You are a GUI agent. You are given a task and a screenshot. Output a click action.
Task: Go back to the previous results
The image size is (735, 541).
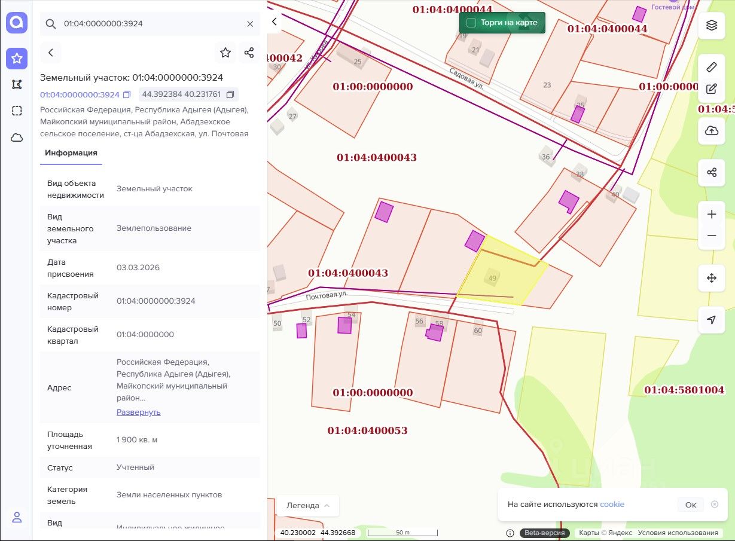51,53
